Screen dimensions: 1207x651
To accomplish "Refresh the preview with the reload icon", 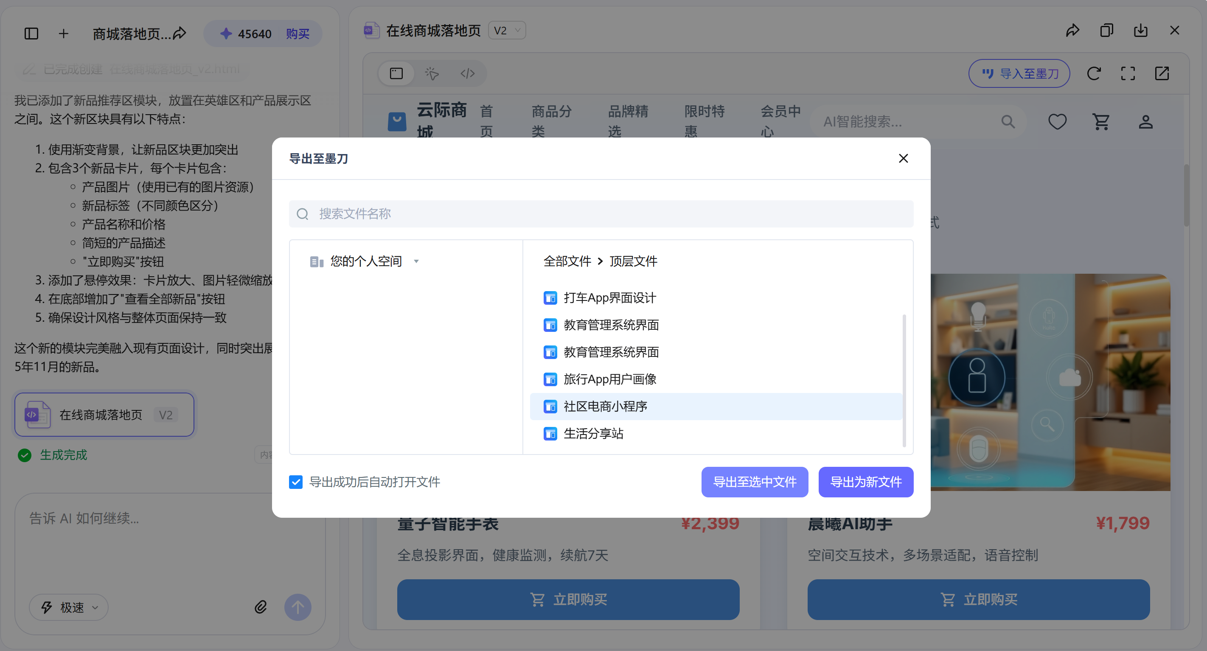I will 1094,73.
